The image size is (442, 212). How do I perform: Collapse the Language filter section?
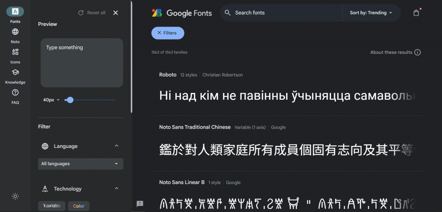117,146
